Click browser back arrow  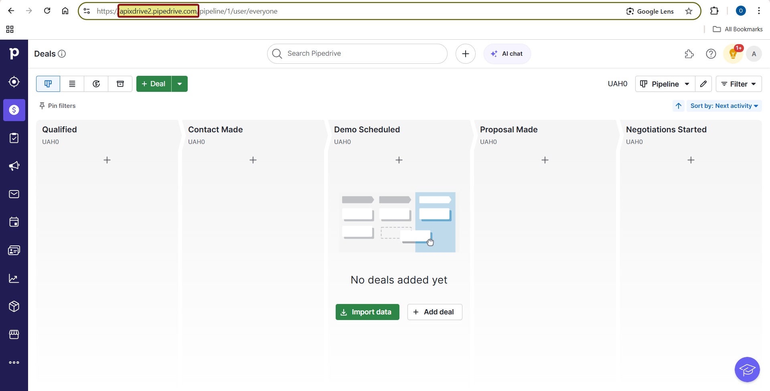pos(11,11)
